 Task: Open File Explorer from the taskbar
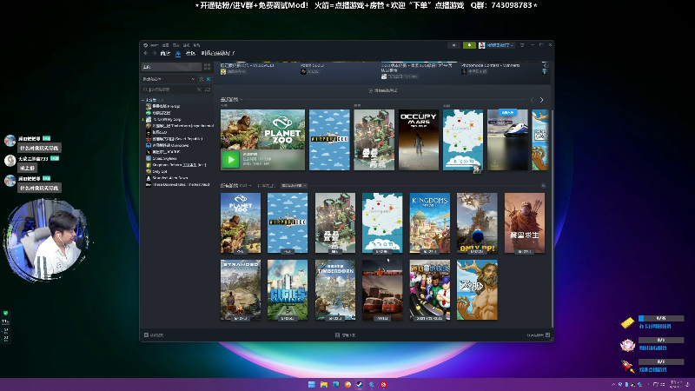click(323, 384)
